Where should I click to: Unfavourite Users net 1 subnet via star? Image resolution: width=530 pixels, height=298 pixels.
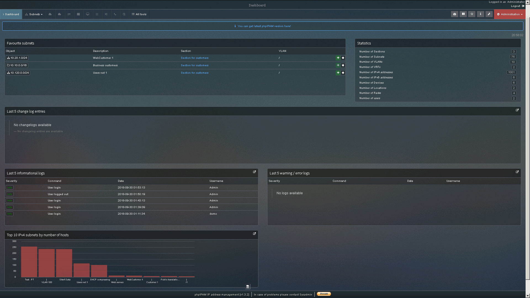[x=343, y=73]
